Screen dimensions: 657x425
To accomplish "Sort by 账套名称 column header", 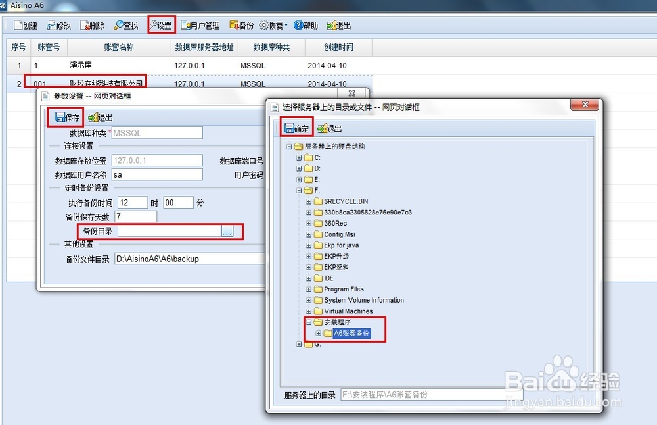I will 119,47.
